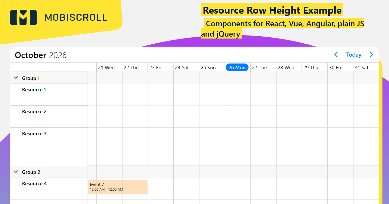This screenshot has width=389, height=204.
Task: Click the MOBISCROLL brand text
Action: [76, 17]
